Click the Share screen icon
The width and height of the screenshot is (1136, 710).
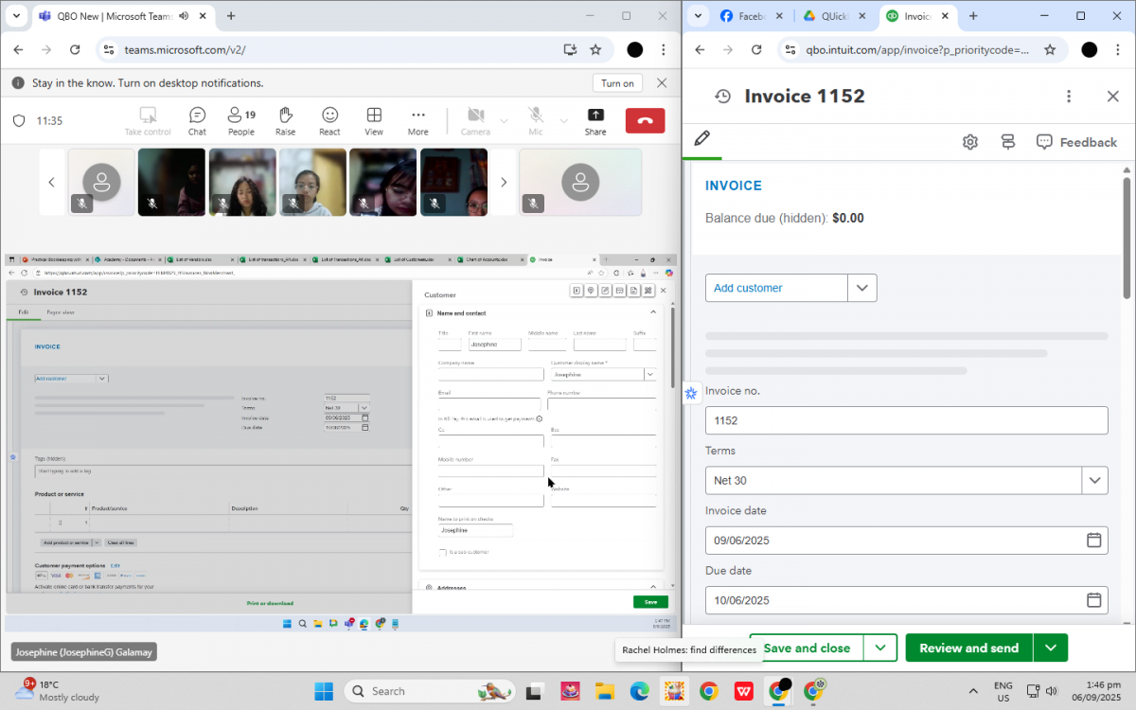(595, 121)
